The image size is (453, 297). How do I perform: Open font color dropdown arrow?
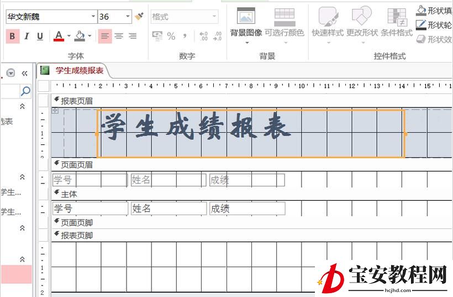69,36
